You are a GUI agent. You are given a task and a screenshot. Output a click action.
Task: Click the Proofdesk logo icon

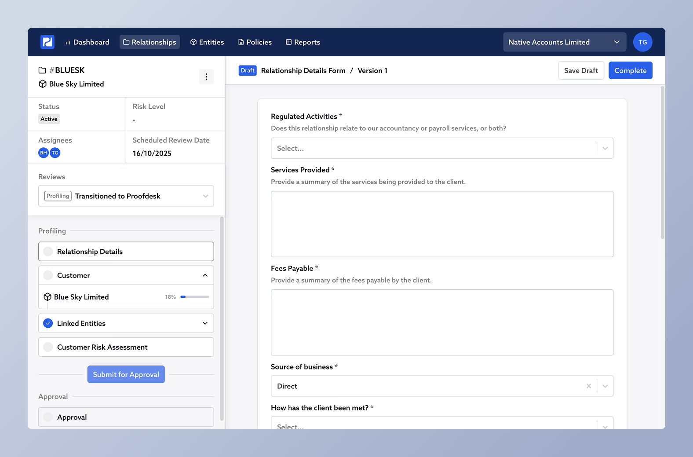(47, 42)
